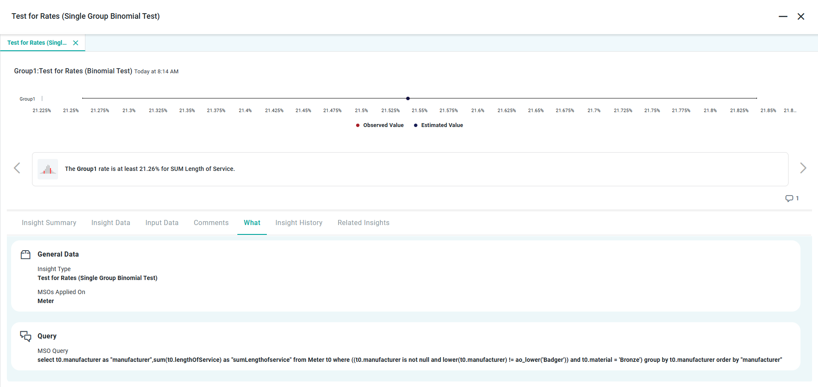Go to the next insight arrow
Image resolution: width=818 pixels, height=387 pixels.
coord(803,168)
